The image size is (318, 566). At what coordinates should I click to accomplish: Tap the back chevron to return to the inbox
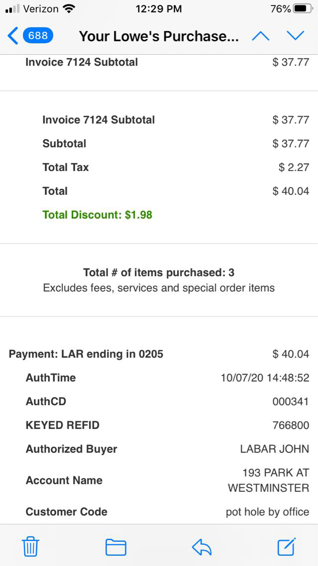(x=13, y=36)
